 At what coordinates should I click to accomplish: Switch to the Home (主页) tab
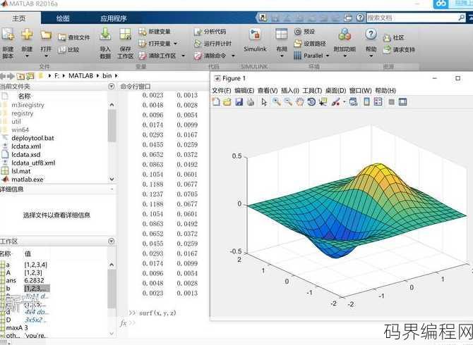[18, 18]
